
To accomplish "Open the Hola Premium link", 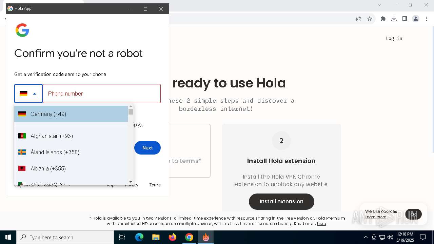I will (330, 218).
